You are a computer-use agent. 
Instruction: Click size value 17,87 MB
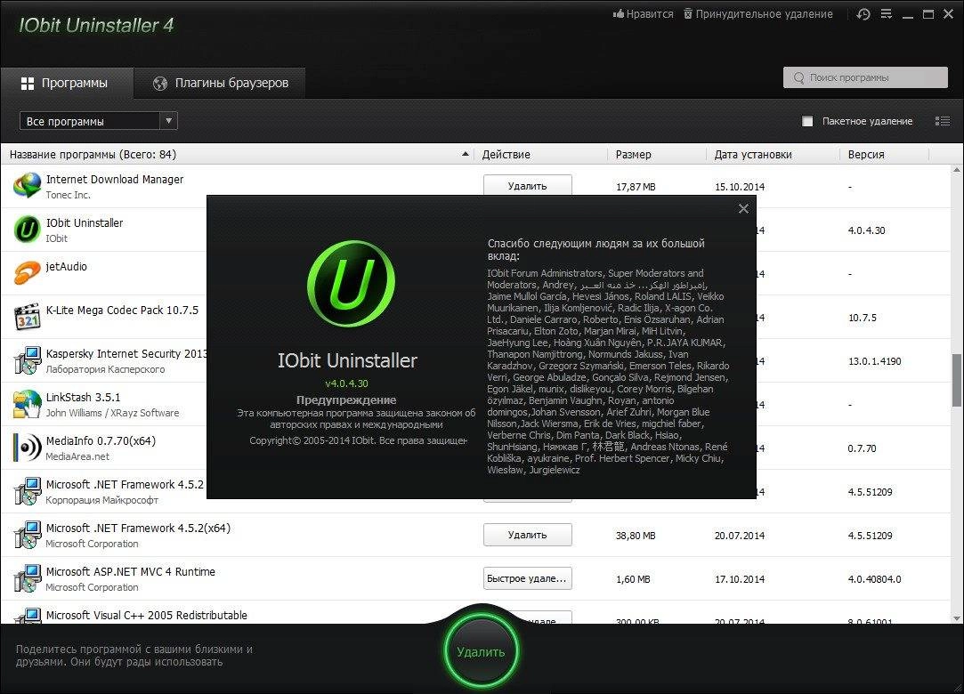[636, 187]
